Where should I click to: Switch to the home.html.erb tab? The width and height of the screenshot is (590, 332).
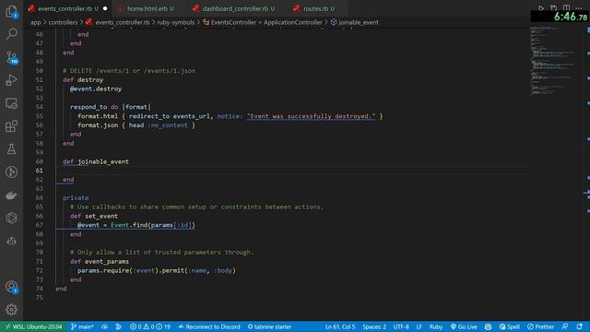click(x=150, y=8)
